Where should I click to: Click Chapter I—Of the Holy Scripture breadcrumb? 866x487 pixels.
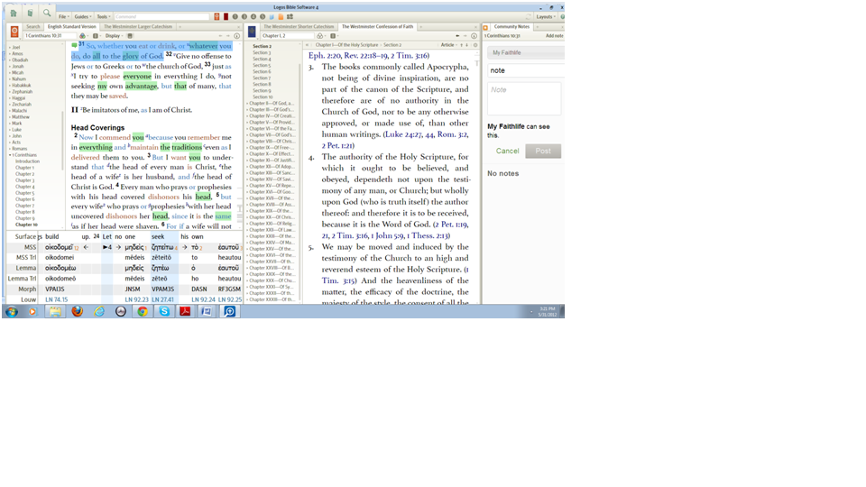(346, 45)
